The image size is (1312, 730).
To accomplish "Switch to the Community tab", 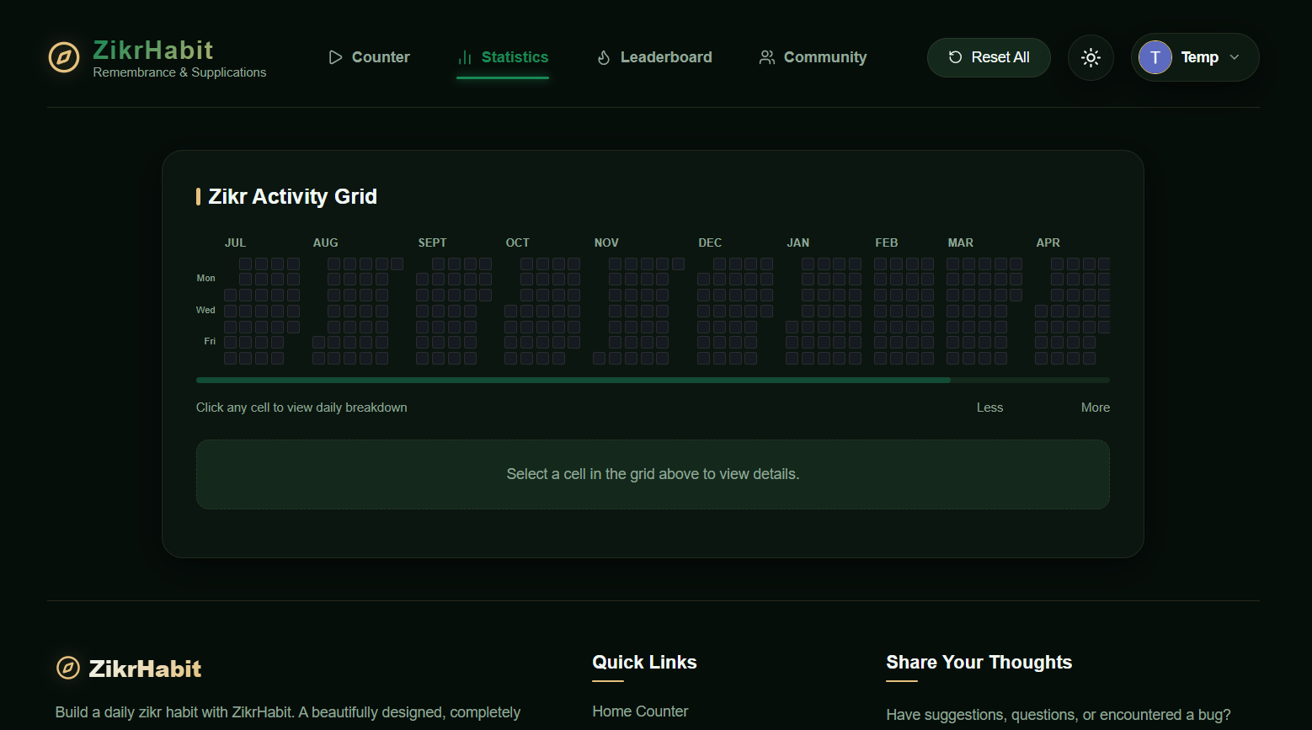I will (x=813, y=57).
